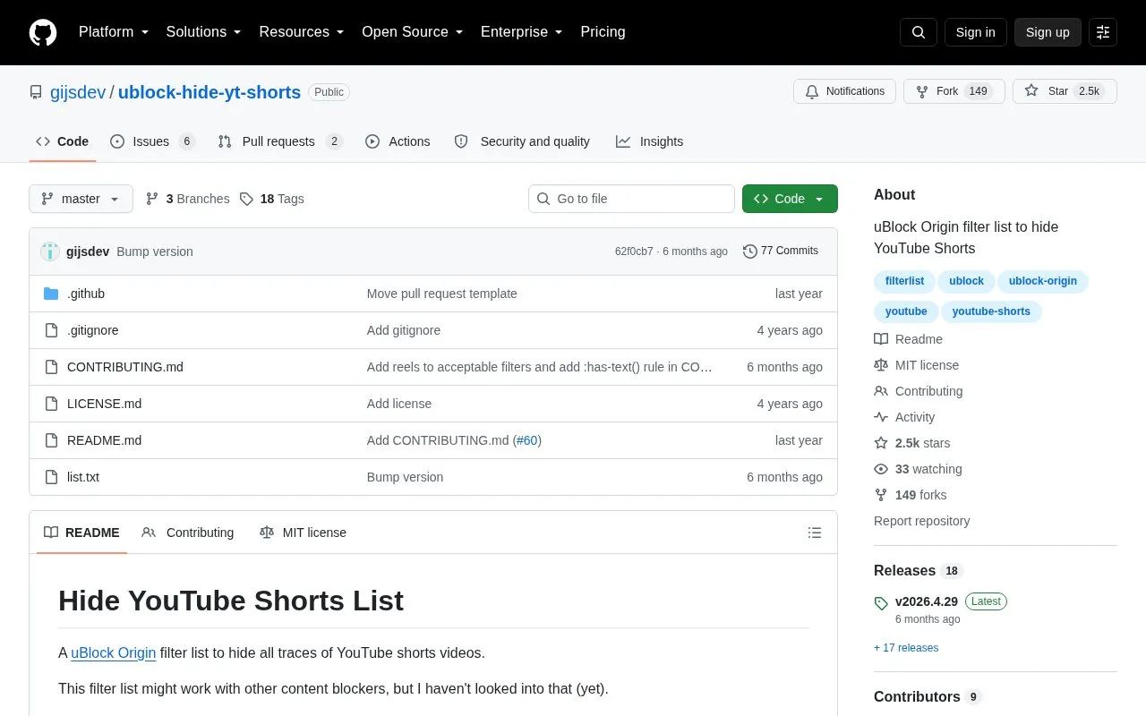The width and height of the screenshot is (1146, 716).
Task: Select the Code repository tab
Action: click(x=63, y=141)
